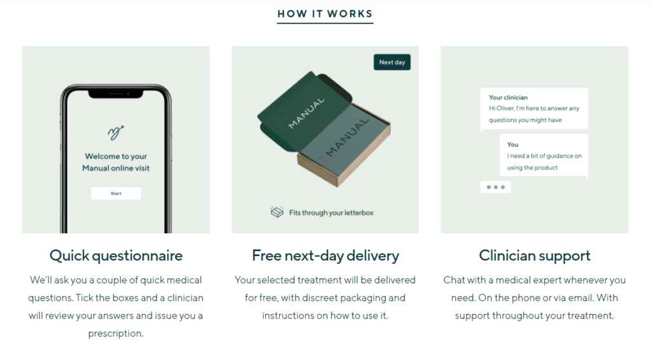Click the Fits through your letterbox text

[331, 212]
